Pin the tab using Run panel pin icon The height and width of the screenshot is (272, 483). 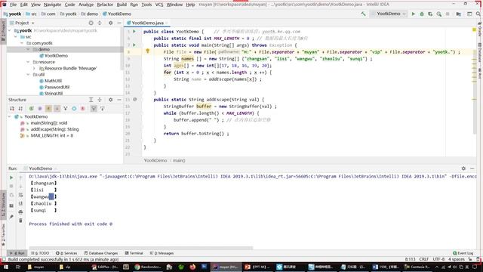click(11, 217)
